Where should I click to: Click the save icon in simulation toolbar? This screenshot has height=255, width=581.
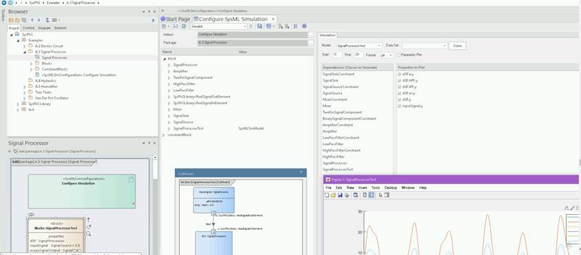[x=176, y=26]
